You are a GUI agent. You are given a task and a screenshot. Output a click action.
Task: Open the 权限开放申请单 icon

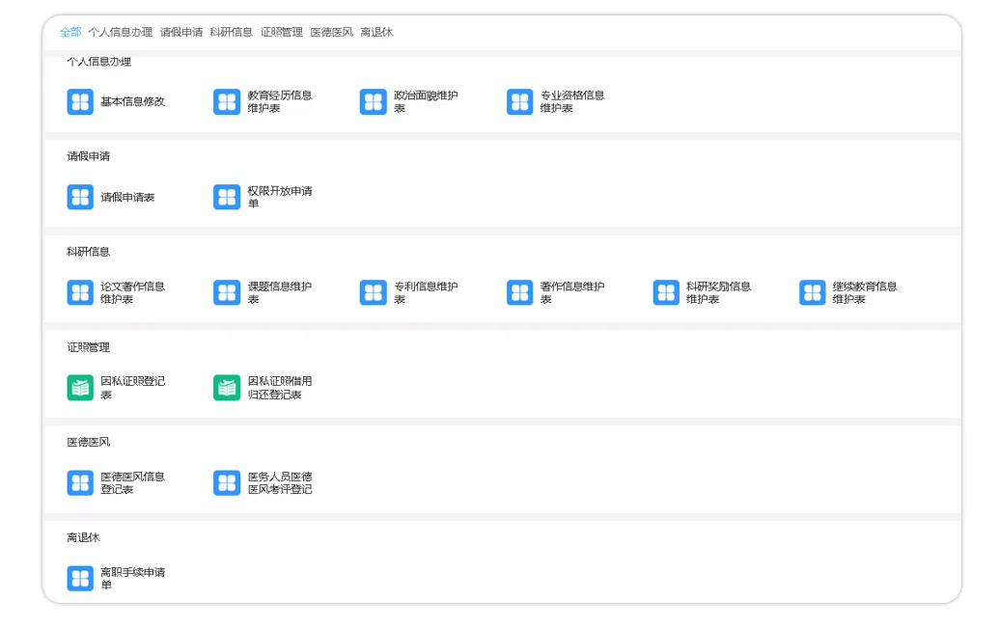coord(227,197)
